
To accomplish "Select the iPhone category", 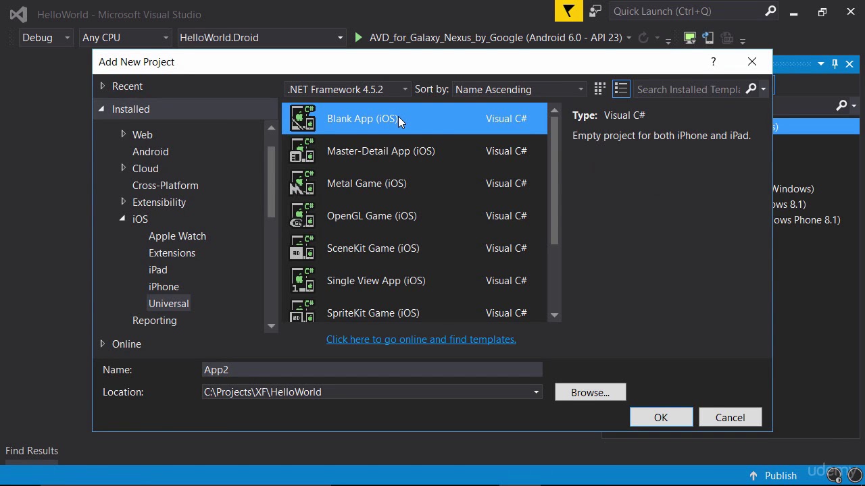I will 164,286.
